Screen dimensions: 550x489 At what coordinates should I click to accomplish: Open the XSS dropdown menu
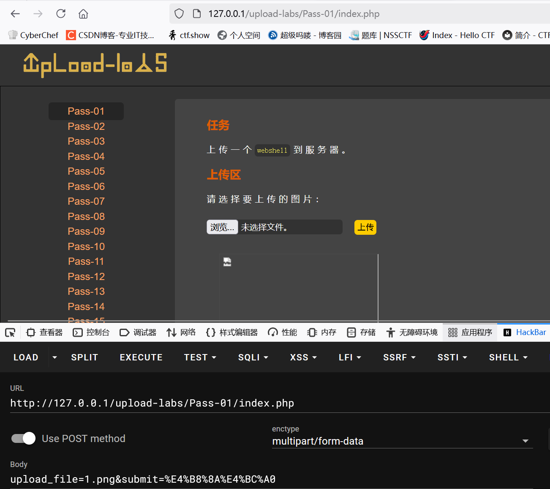tap(303, 357)
